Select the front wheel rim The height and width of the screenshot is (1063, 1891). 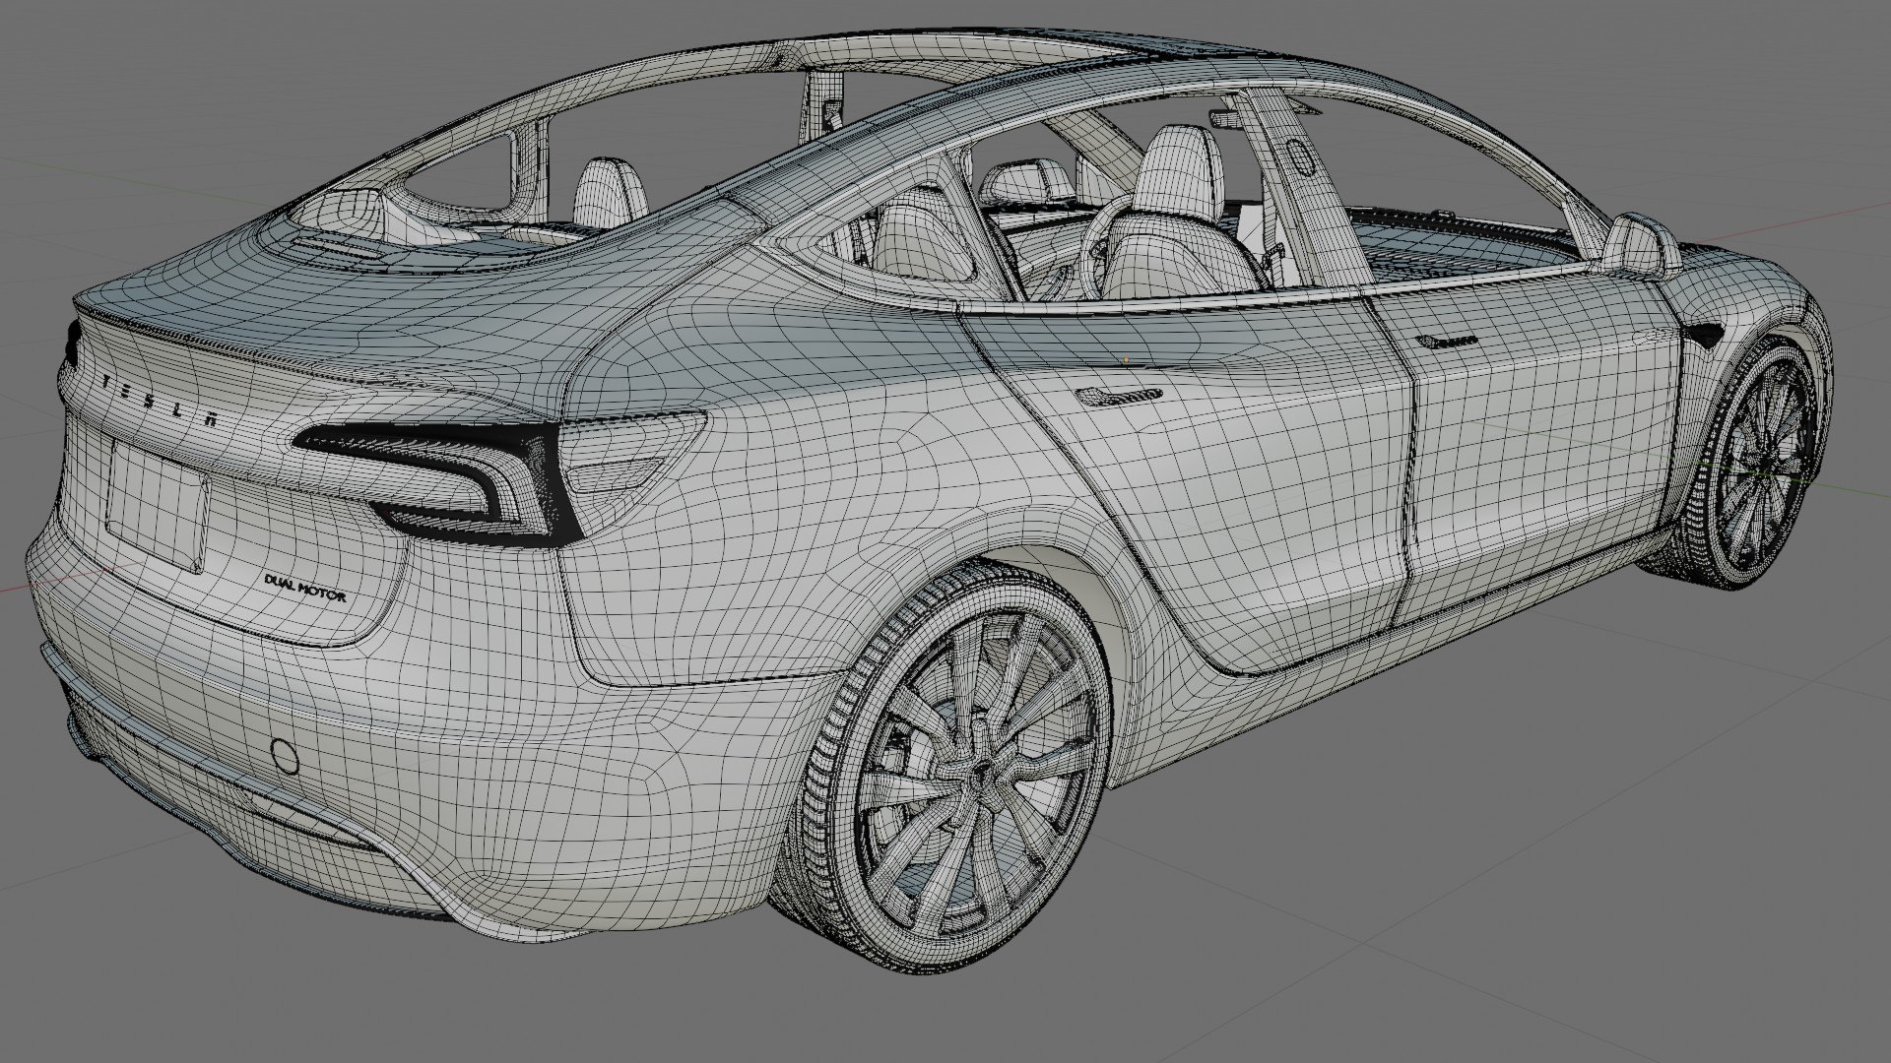click(1763, 463)
